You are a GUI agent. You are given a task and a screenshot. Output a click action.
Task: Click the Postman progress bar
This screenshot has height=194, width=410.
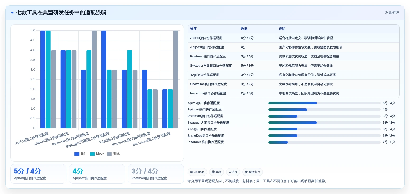pos(324,116)
